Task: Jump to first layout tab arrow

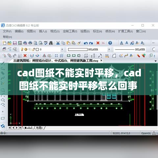Action: 10,128
